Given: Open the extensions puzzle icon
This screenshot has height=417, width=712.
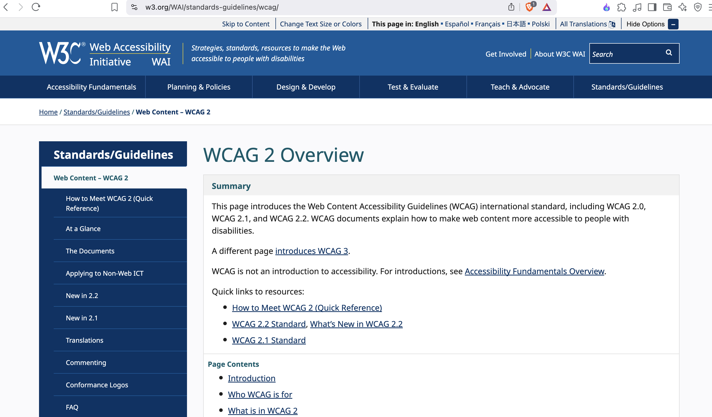Looking at the screenshot, I should 621,7.
